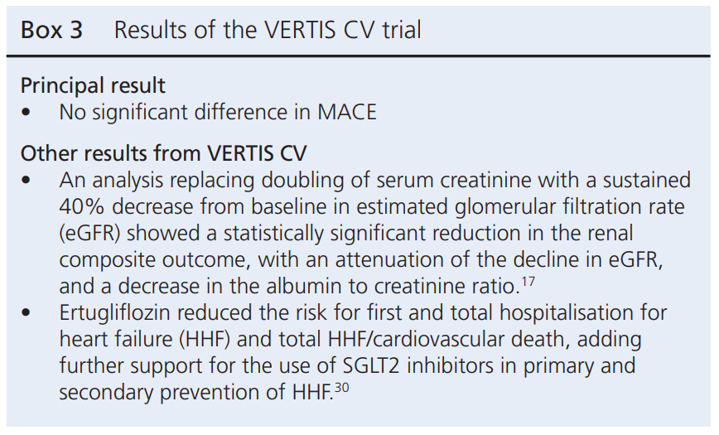
Task: Click the bullet before 'An analysis replacing'
Action: (28, 180)
